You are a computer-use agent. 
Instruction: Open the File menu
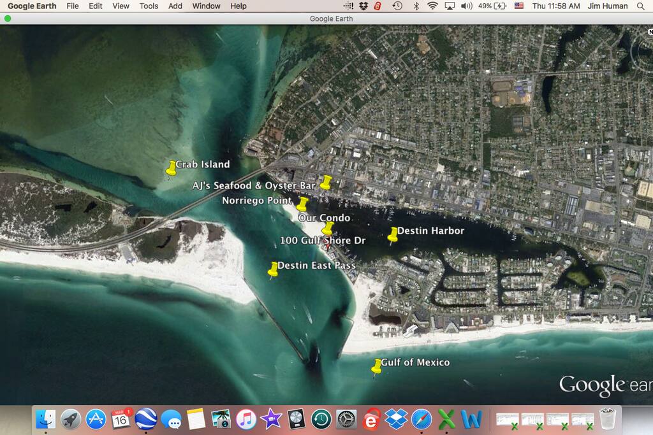pyautogui.click(x=73, y=6)
